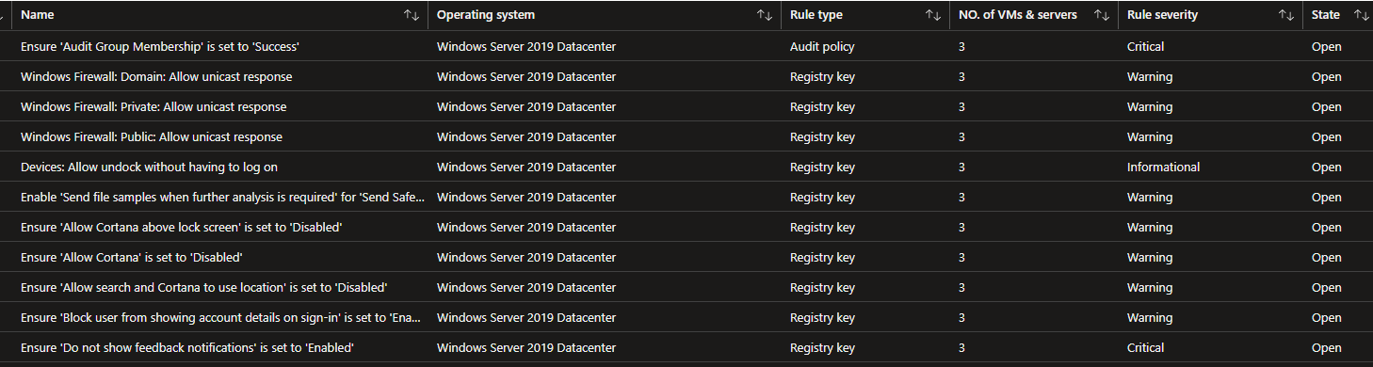This screenshot has width=1373, height=367.
Task: Click Warning severity in Firewall Private row
Action: coord(1150,106)
